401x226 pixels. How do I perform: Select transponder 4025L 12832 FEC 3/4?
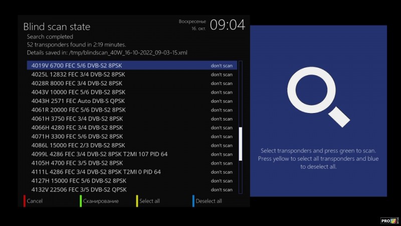[78, 74]
